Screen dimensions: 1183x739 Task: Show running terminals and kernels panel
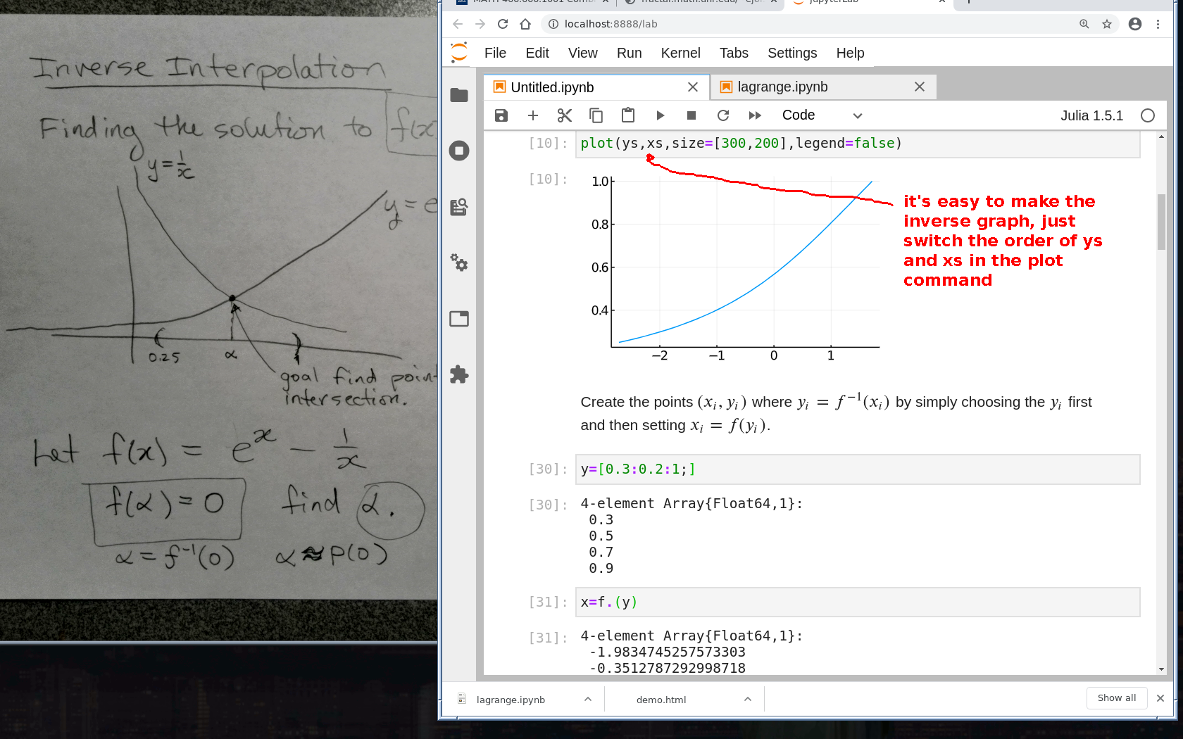459,151
